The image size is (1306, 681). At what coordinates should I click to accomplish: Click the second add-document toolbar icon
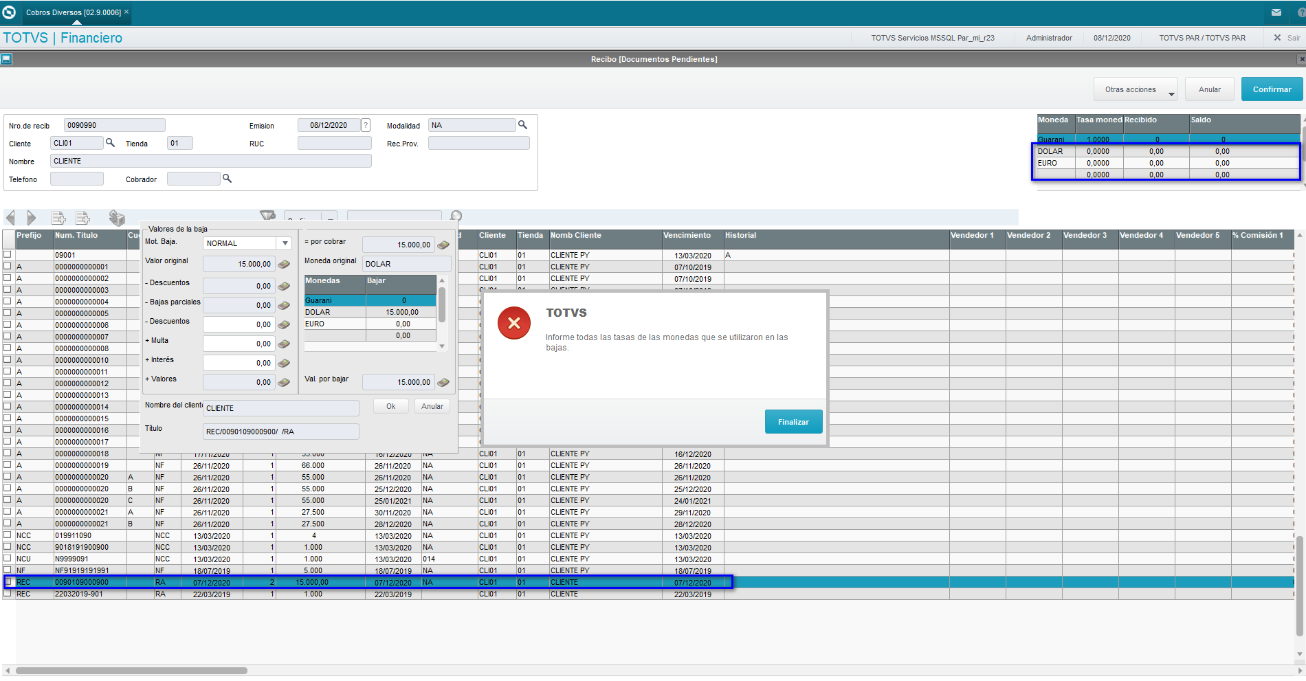tap(82, 218)
